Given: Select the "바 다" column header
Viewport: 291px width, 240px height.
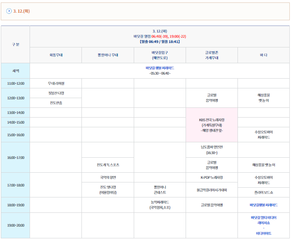Looking at the screenshot, I should [x=263, y=55].
